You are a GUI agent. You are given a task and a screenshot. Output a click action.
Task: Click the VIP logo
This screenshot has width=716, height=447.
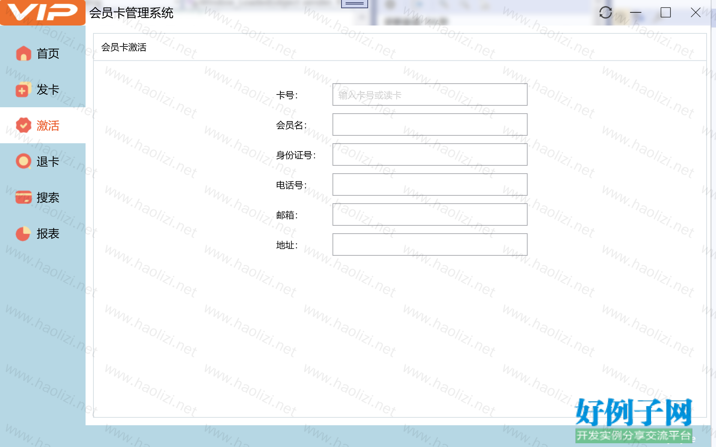[x=43, y=12]
